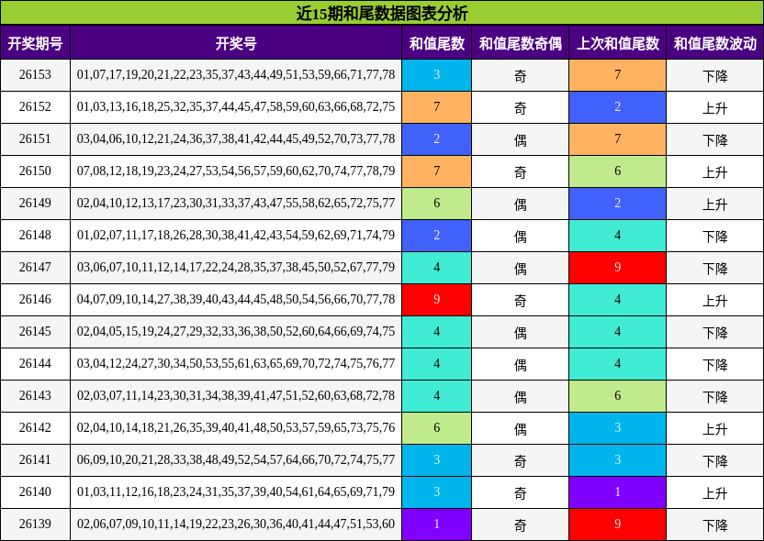This screenshot has height=541, width=764.
Task: Click 和值尾数 value 7 in row 26152
Action: click(x=436, y=107)
